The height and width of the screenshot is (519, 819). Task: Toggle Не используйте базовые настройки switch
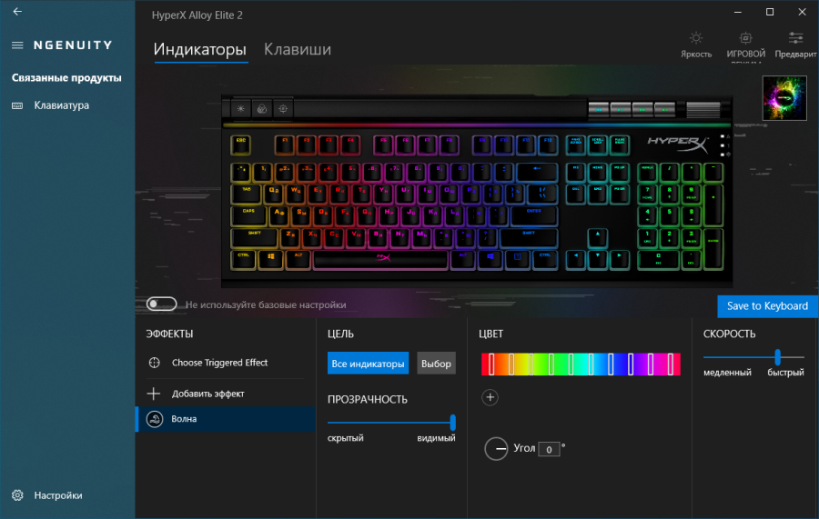pos(161,304)
